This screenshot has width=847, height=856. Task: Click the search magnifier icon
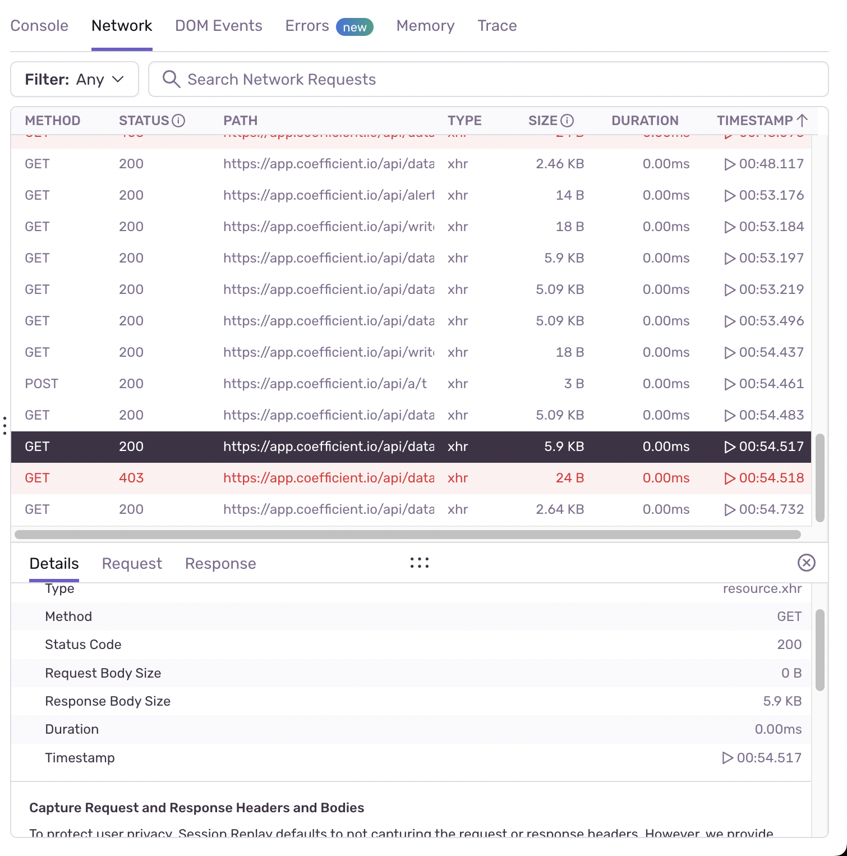point(171,79)
